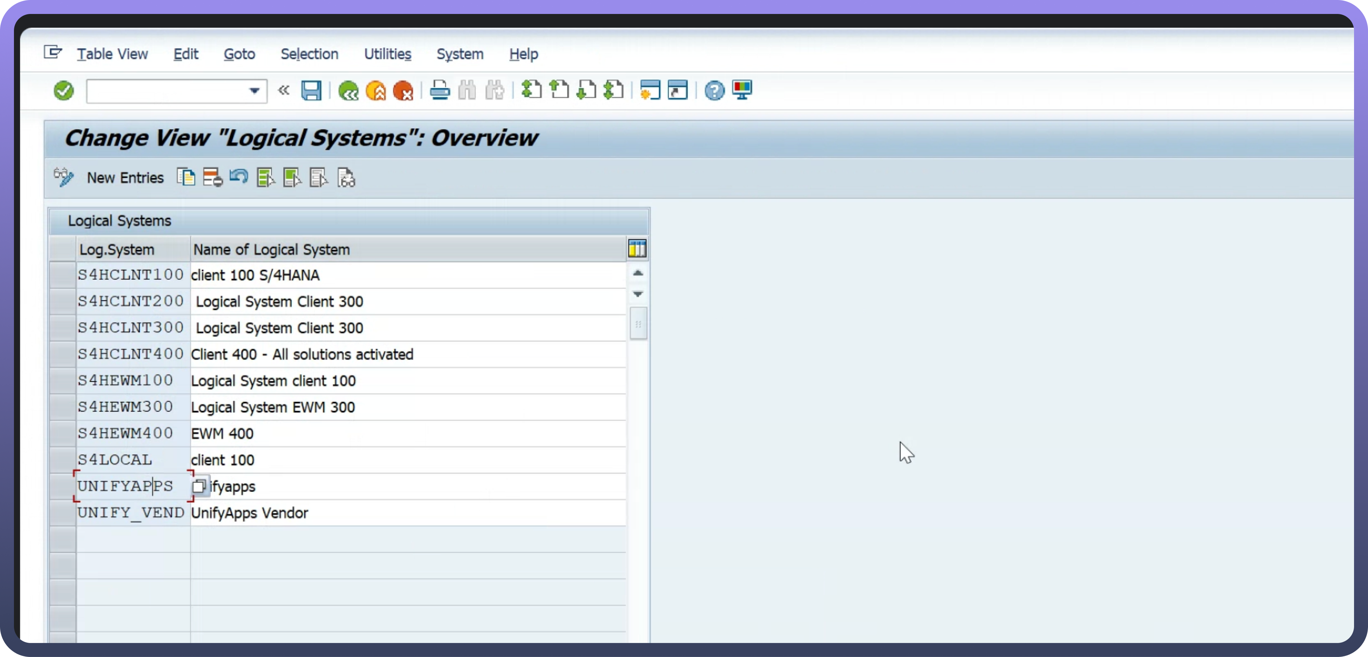
Task: Click the New Entries button
Action: click(125, 177)
